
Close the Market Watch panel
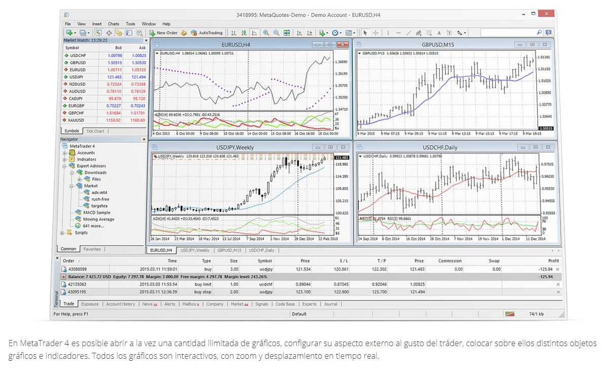click(x=146, y=40)
